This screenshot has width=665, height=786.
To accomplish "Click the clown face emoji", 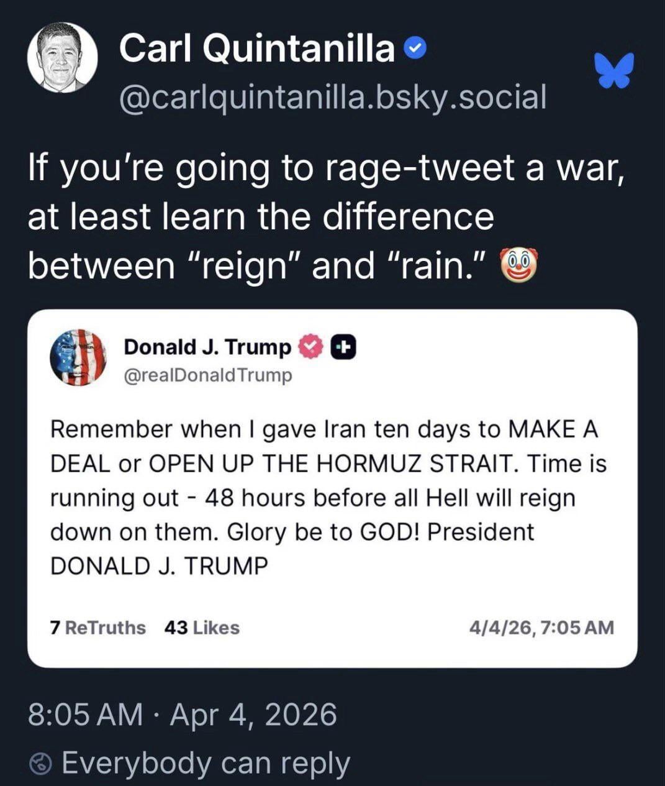I will (518, 266).
